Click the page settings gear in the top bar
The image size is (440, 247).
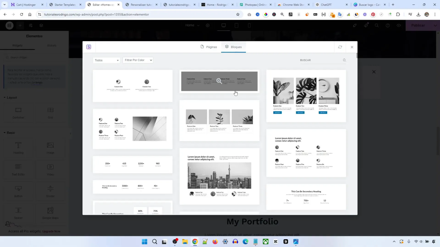point(208,25)
